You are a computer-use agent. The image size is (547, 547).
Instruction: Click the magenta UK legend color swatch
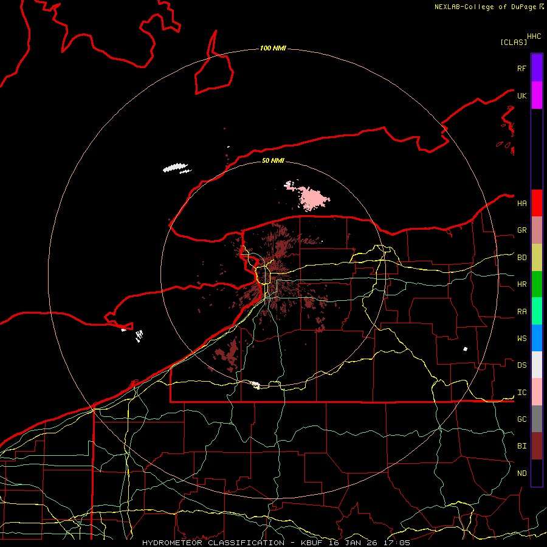tap(537, 95)
